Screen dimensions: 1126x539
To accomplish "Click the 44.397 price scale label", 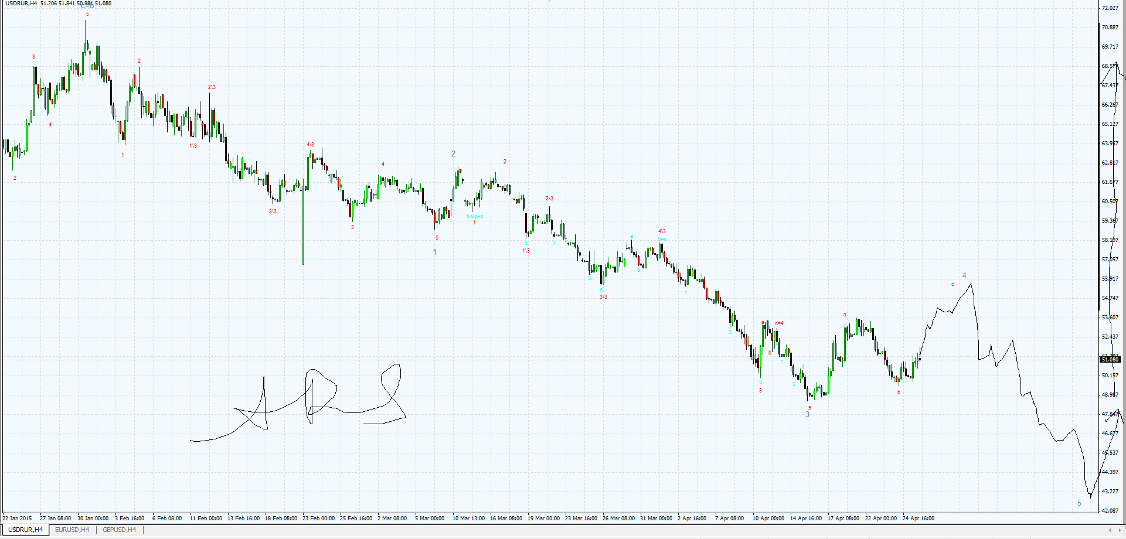I will (1110, 472).
